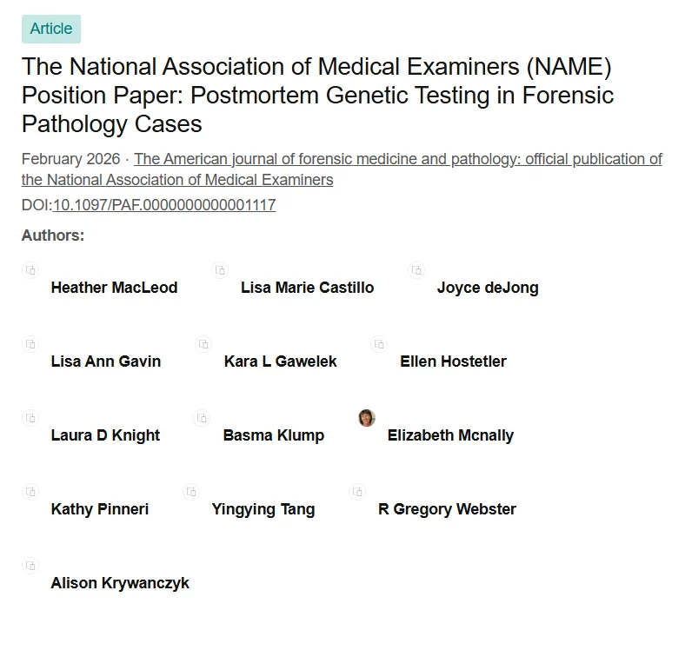Click the avatar icon beside Kara L Gawelek
685x650 pixels.
tap(203, 344)
